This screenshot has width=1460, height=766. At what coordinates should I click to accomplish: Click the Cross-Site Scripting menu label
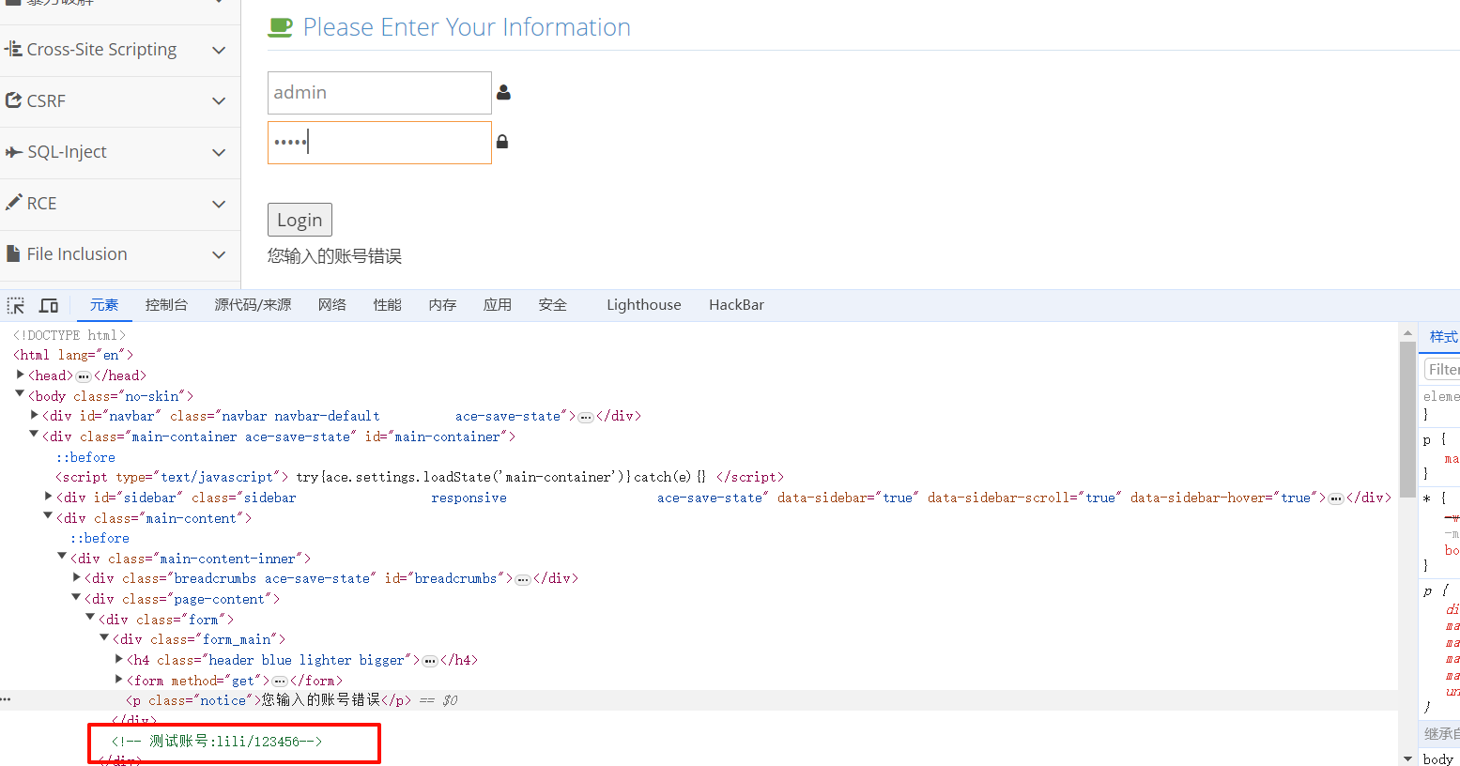point(101,50)
